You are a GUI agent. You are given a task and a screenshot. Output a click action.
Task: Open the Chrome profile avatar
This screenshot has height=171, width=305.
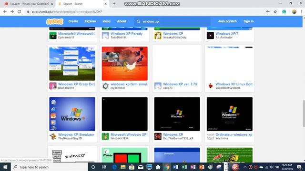coord(294,11)
